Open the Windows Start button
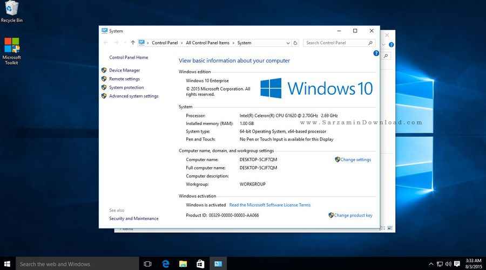This screenshot has width=486, height=270. pyautogui.click(x=8, y=264)
